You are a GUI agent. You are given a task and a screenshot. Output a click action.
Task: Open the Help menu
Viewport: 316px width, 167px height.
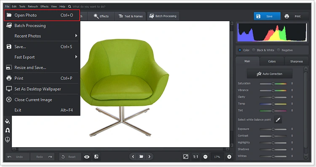tap(62, 6)
